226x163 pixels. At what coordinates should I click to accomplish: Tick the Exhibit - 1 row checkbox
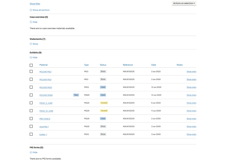(31, 134)
